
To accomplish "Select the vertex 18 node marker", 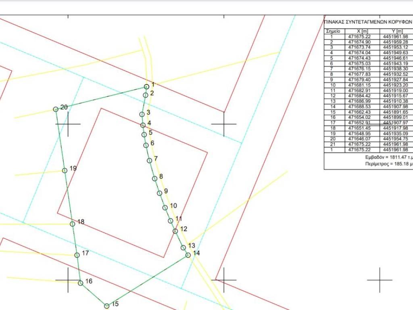I will [x=73, y=224].
